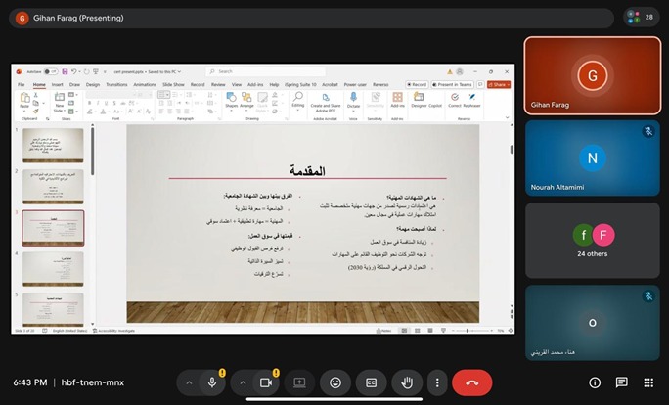
Task: Toggle Bold formatting
Action: 90,103
